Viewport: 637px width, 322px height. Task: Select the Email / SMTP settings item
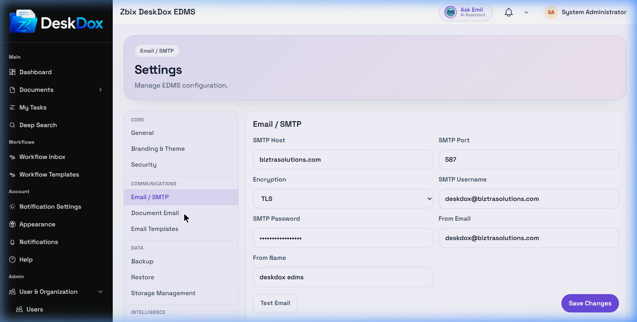pyautogui.click(x=181, y=197)
